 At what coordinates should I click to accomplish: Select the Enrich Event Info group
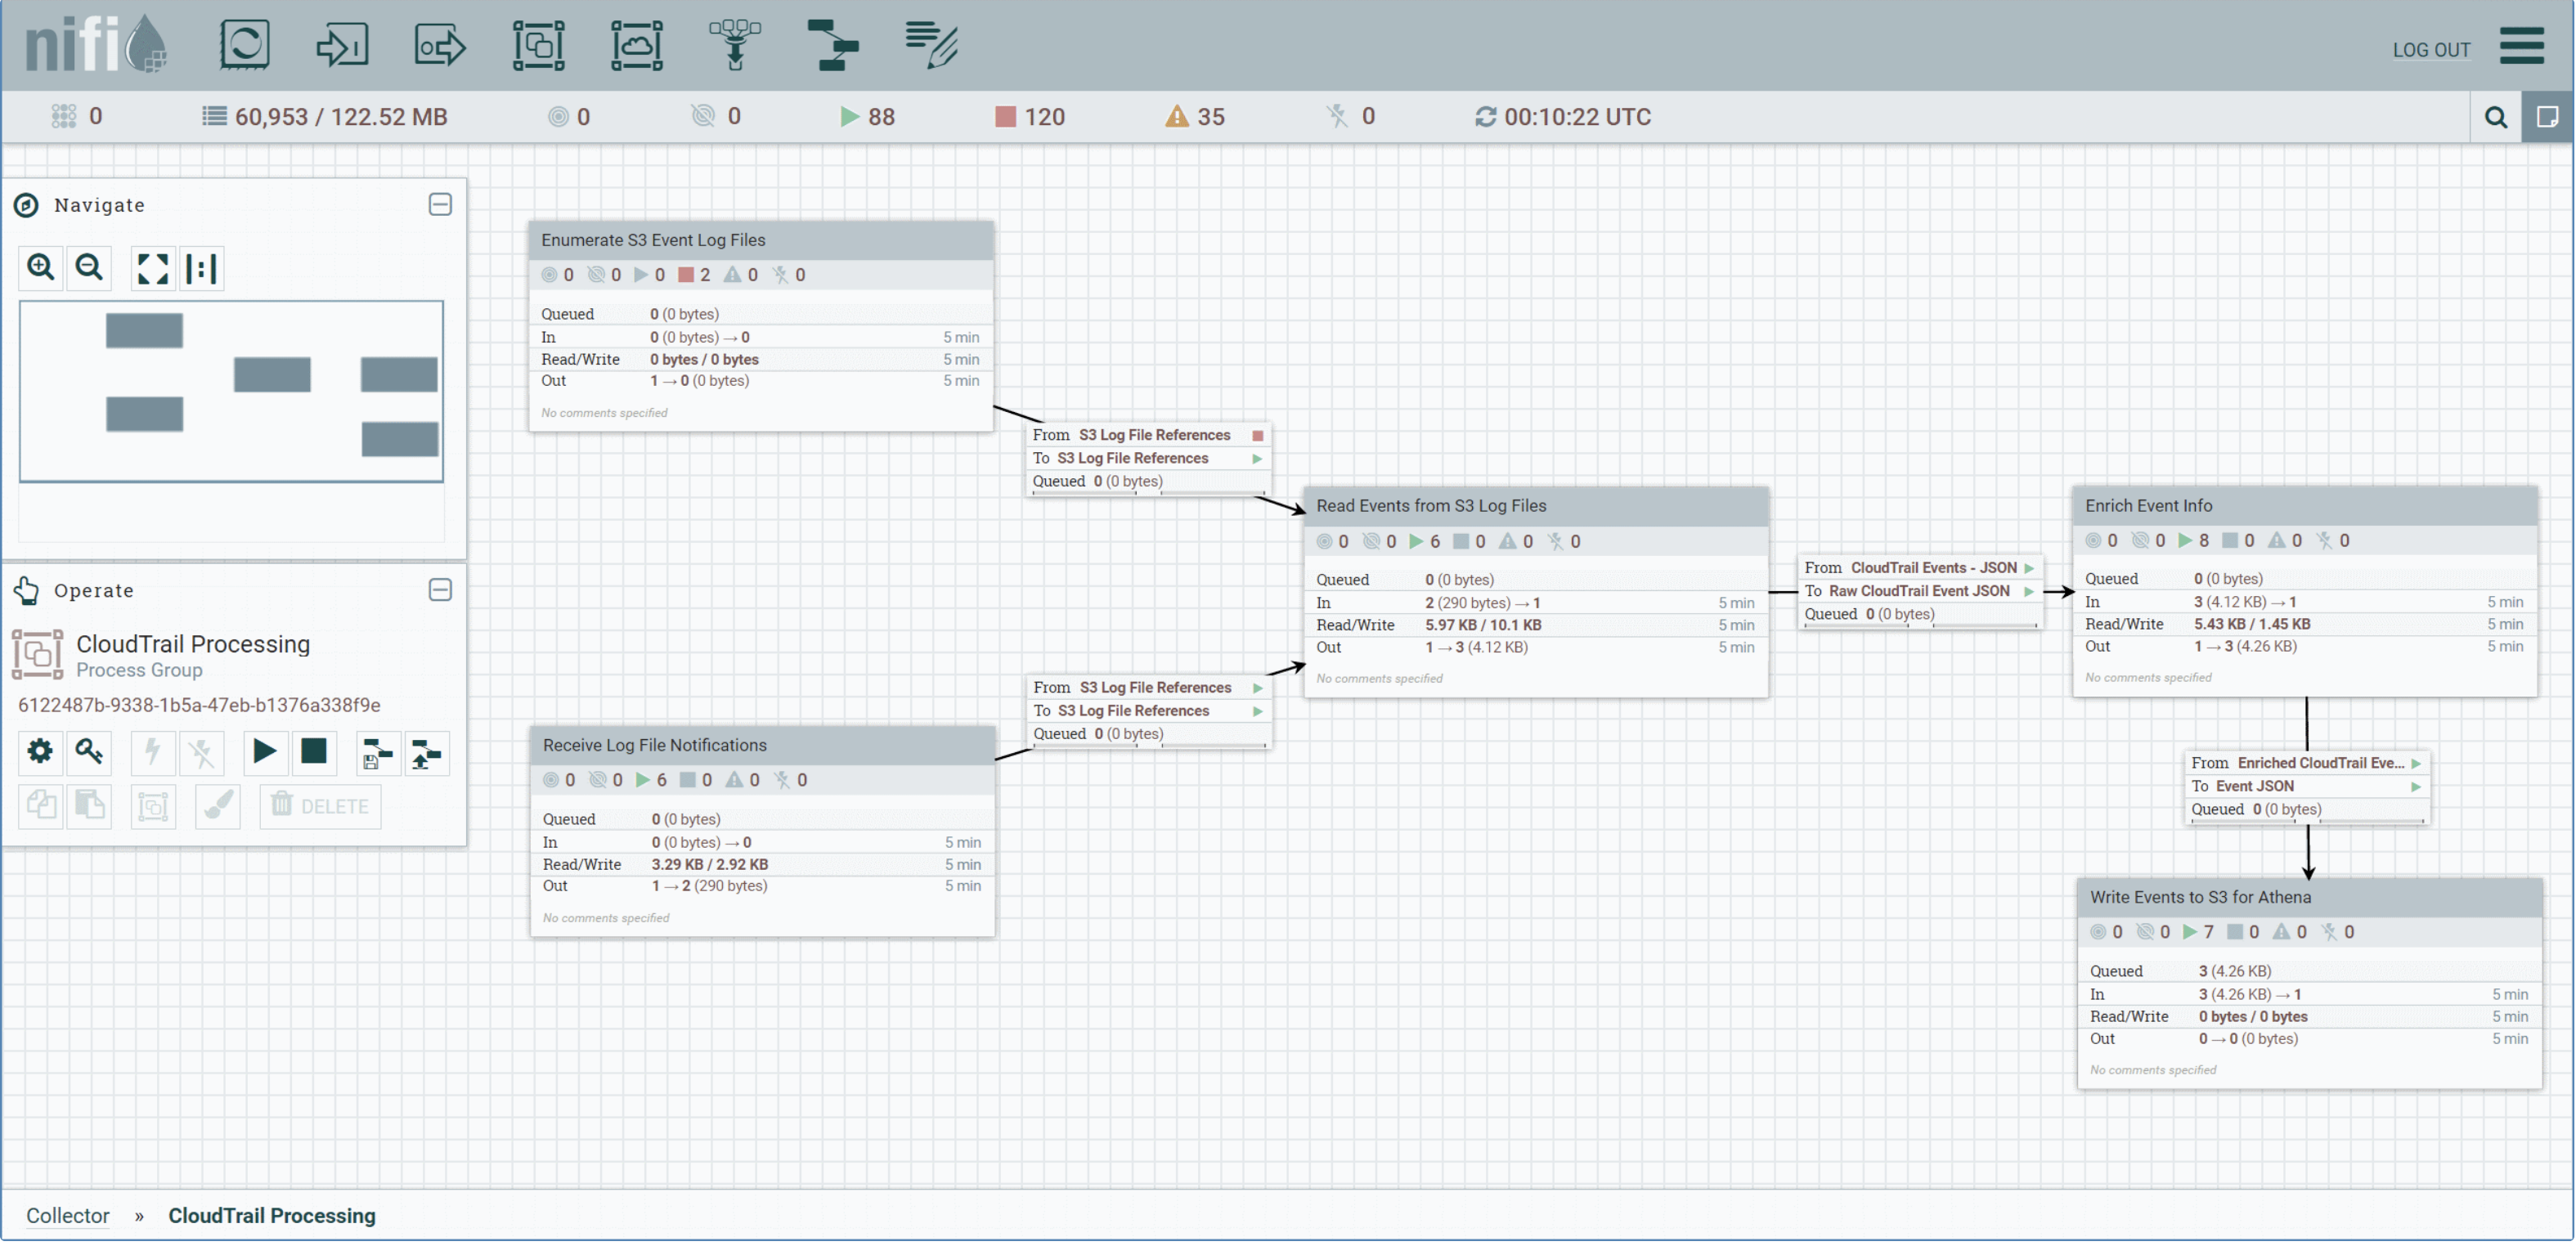pos(2305,592)
